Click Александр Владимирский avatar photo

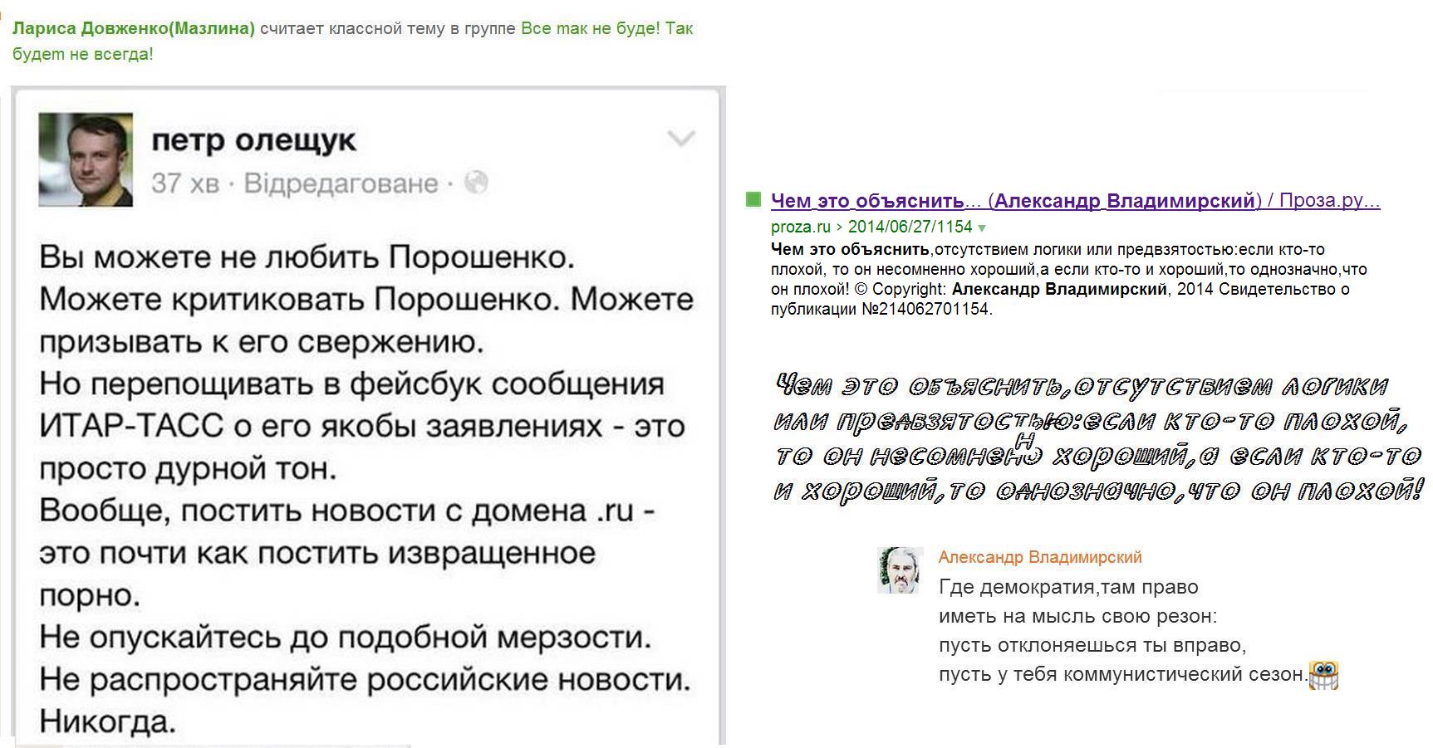pos(901,570)
